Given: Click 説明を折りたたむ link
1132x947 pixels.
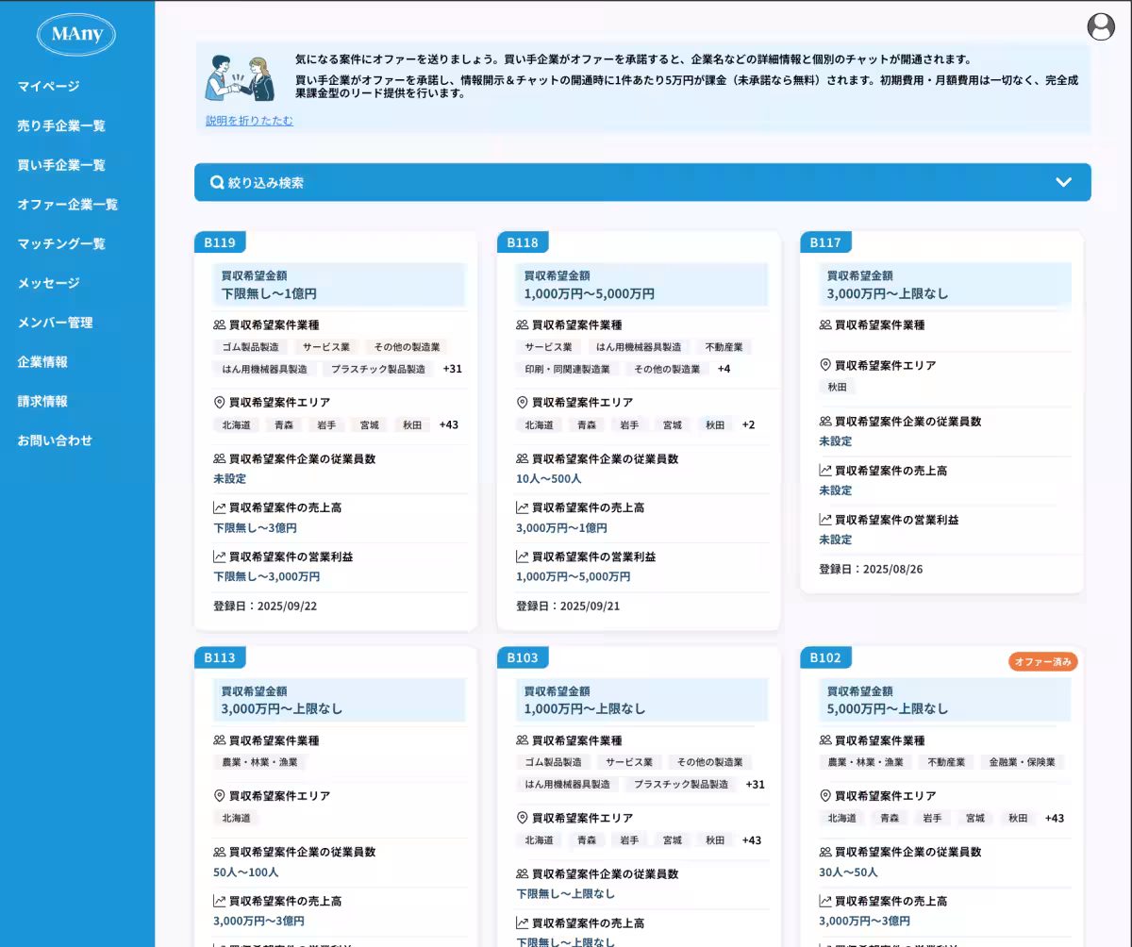Looking at the screenshot, I should tap(249, 121).
